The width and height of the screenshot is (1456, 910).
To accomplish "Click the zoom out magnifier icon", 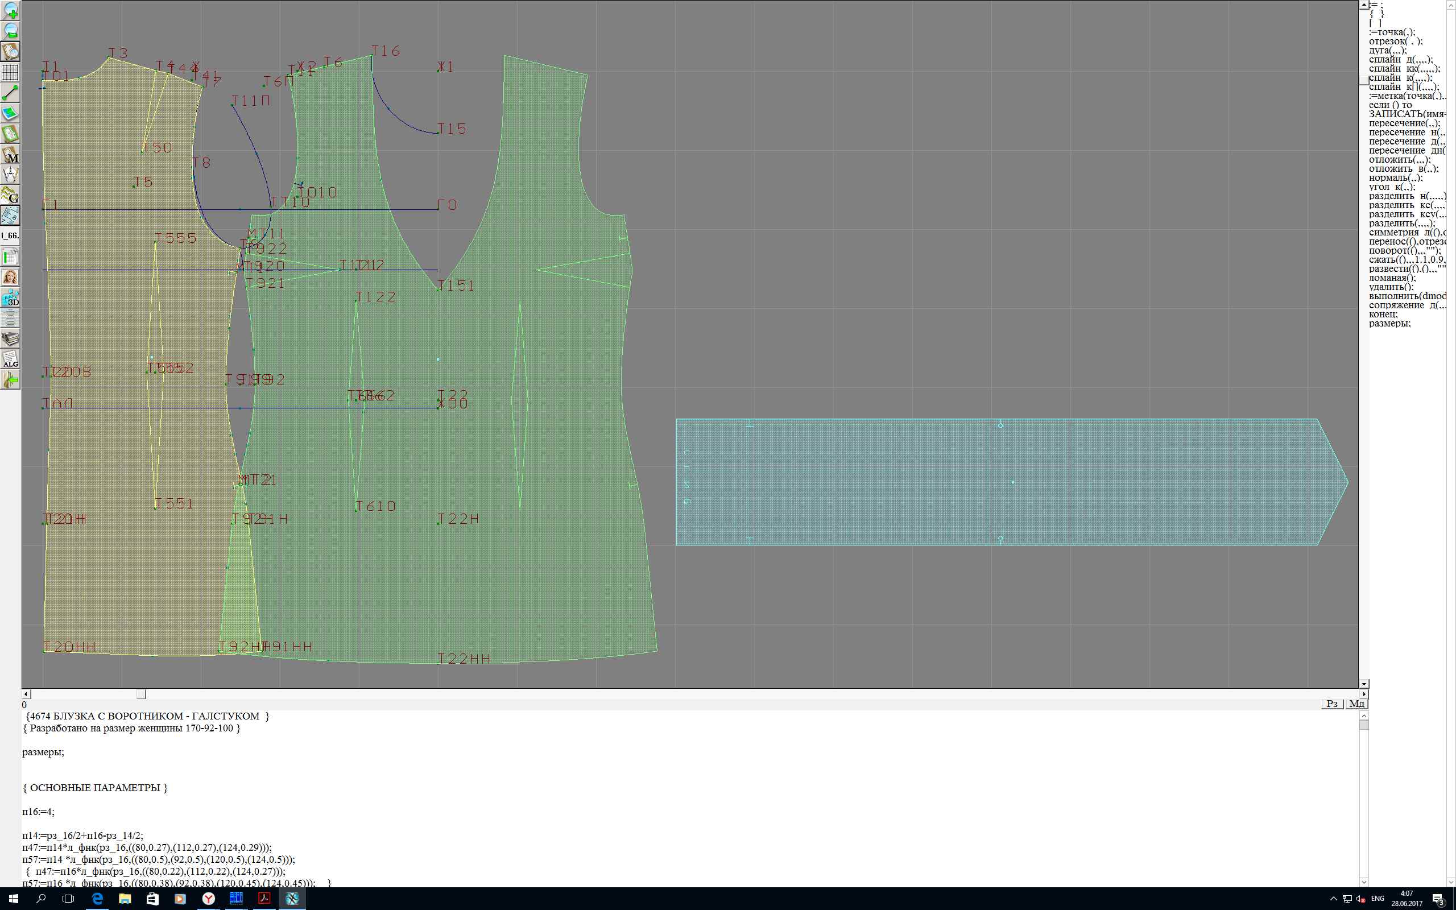I will pyautogui.click(x=10, y=31).
